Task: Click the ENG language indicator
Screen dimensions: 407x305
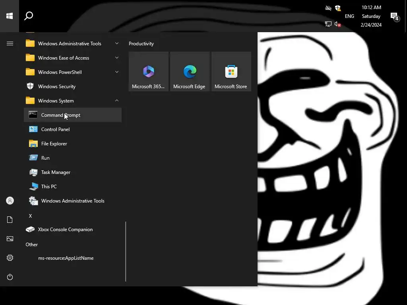Action: [x=349, y=16]
